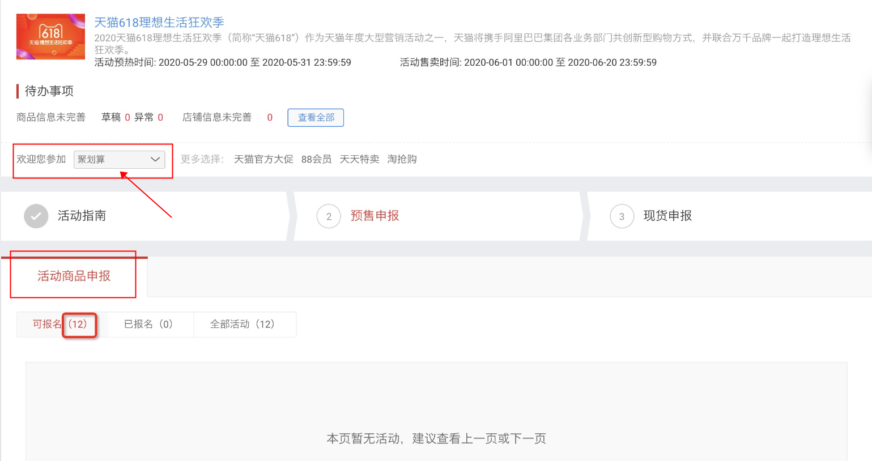Click the step 3 circle icon
This screenshot has height=461, width=872.
click(622, 216)
